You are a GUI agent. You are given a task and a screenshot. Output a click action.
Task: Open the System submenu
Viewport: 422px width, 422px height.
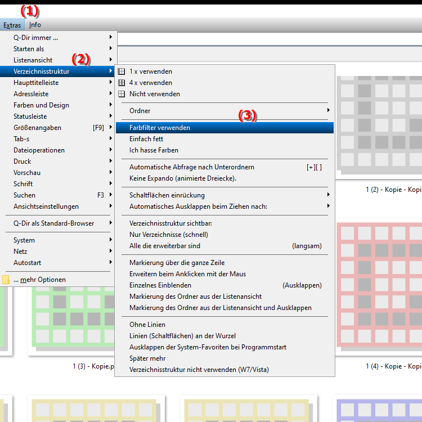click(x=57, y=240)
